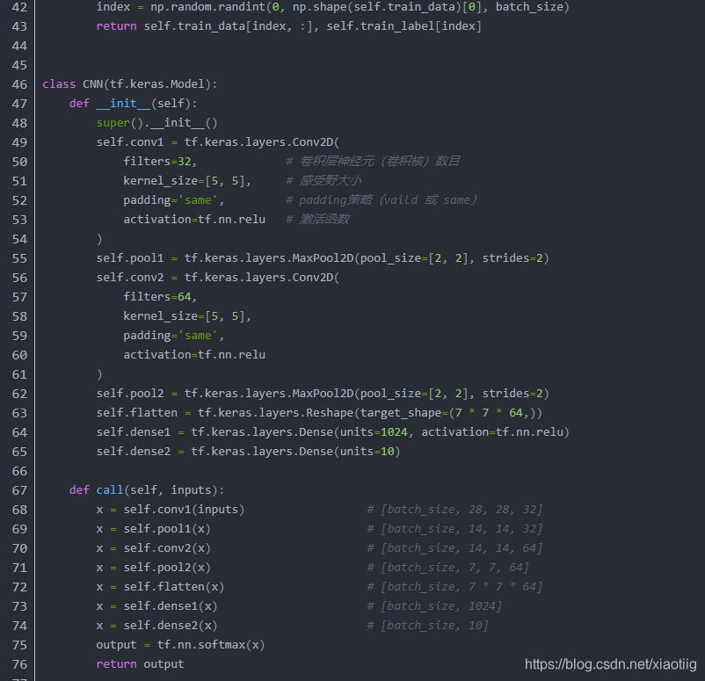Click 'super' on line 48
Viewport: 705px width, 681px height.
pos(113,123)
